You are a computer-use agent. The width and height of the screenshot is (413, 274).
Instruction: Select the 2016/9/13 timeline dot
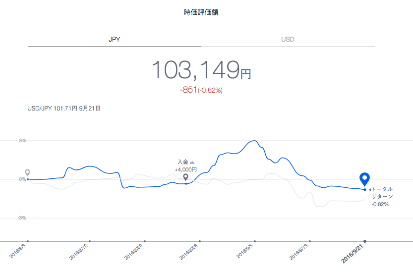(310, 241)
